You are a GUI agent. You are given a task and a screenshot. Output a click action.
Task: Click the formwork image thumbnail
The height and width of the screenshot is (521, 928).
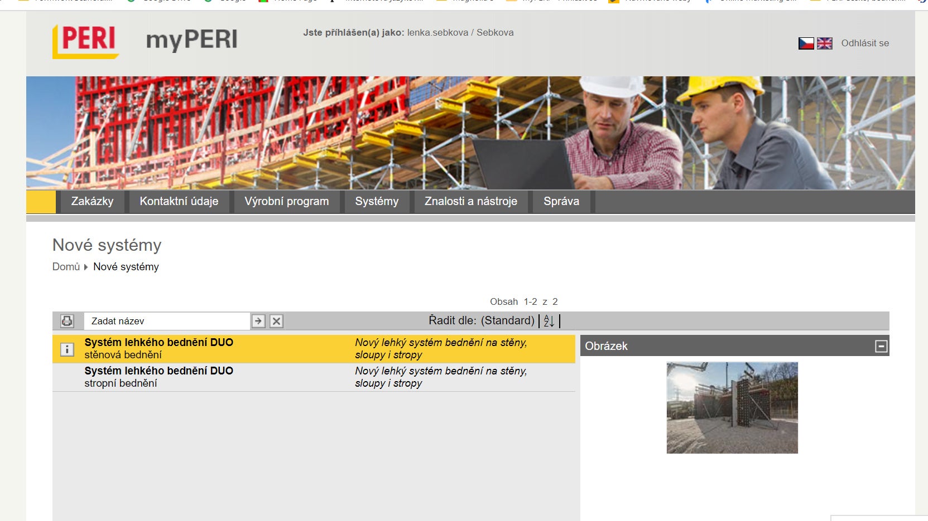[732, 408]
